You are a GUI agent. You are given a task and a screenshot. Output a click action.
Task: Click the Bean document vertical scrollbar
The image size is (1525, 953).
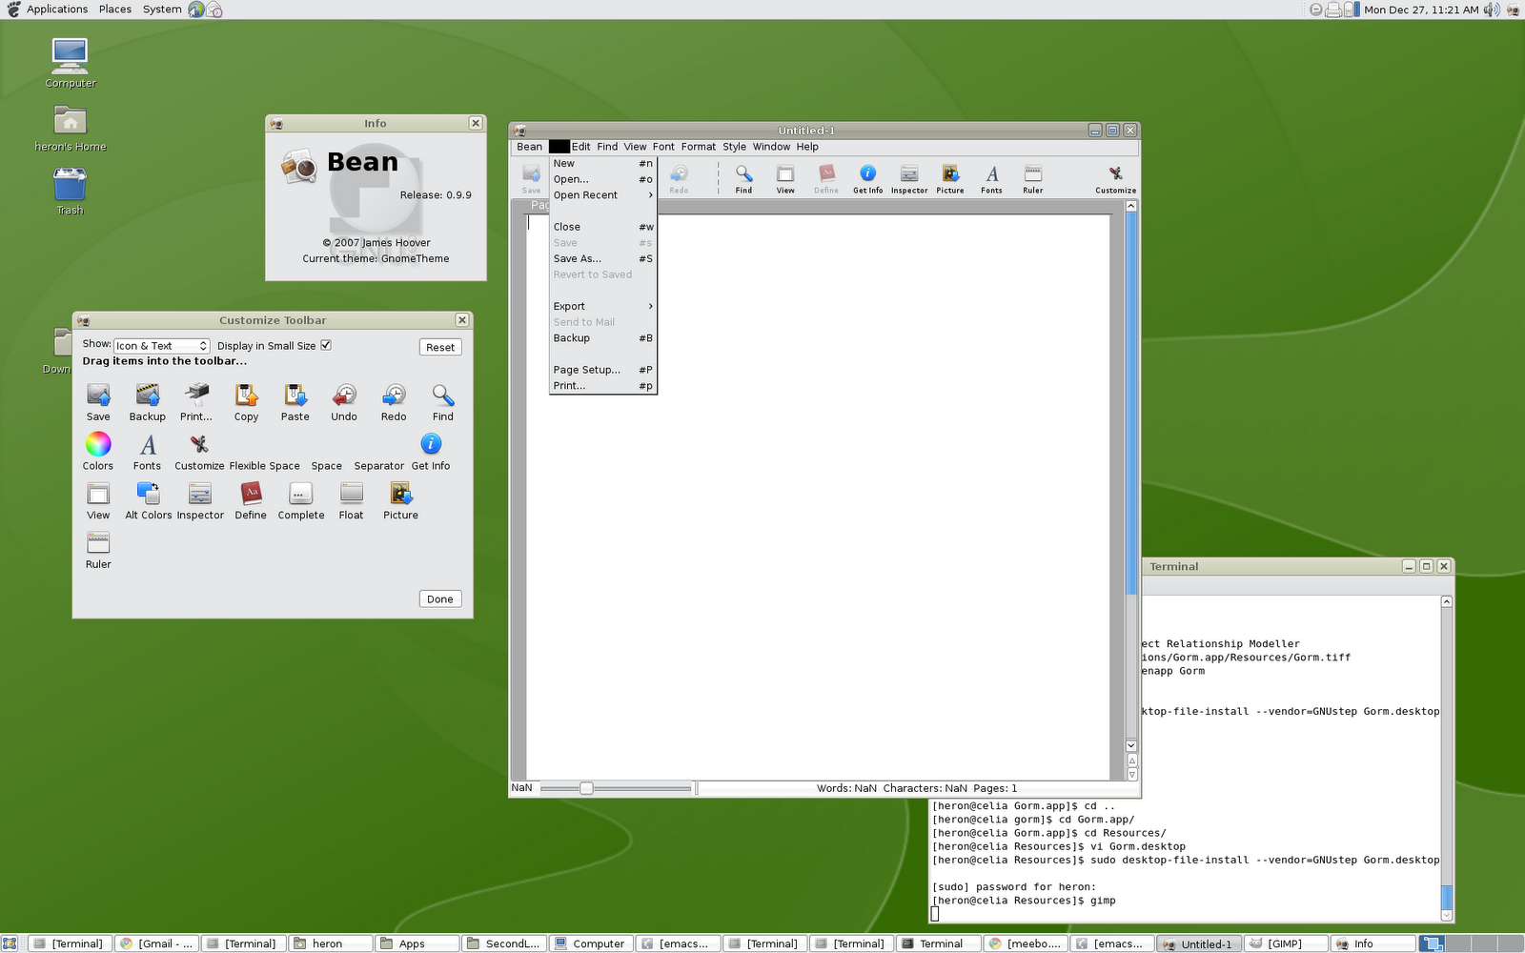coord(1131,476)
